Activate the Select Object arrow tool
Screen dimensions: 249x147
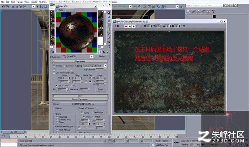pos(37,6)
